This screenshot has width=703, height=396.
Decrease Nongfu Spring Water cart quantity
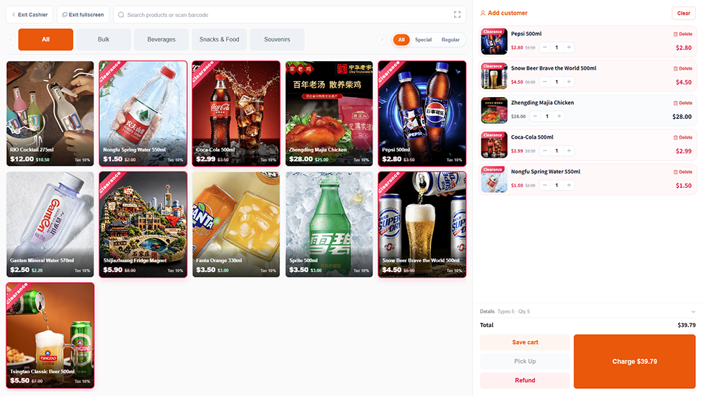pos(545,185)
